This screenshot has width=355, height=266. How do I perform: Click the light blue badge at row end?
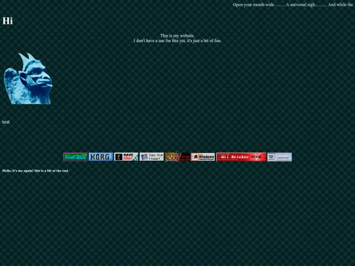tap(279, 157)
